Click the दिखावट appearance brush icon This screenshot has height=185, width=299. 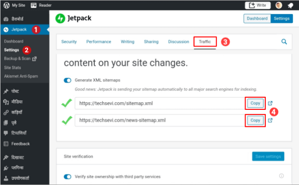click(6, 157)
